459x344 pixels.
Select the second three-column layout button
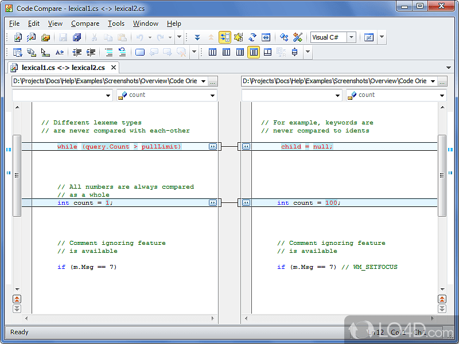pyautogui.click(x=226, y=52)
